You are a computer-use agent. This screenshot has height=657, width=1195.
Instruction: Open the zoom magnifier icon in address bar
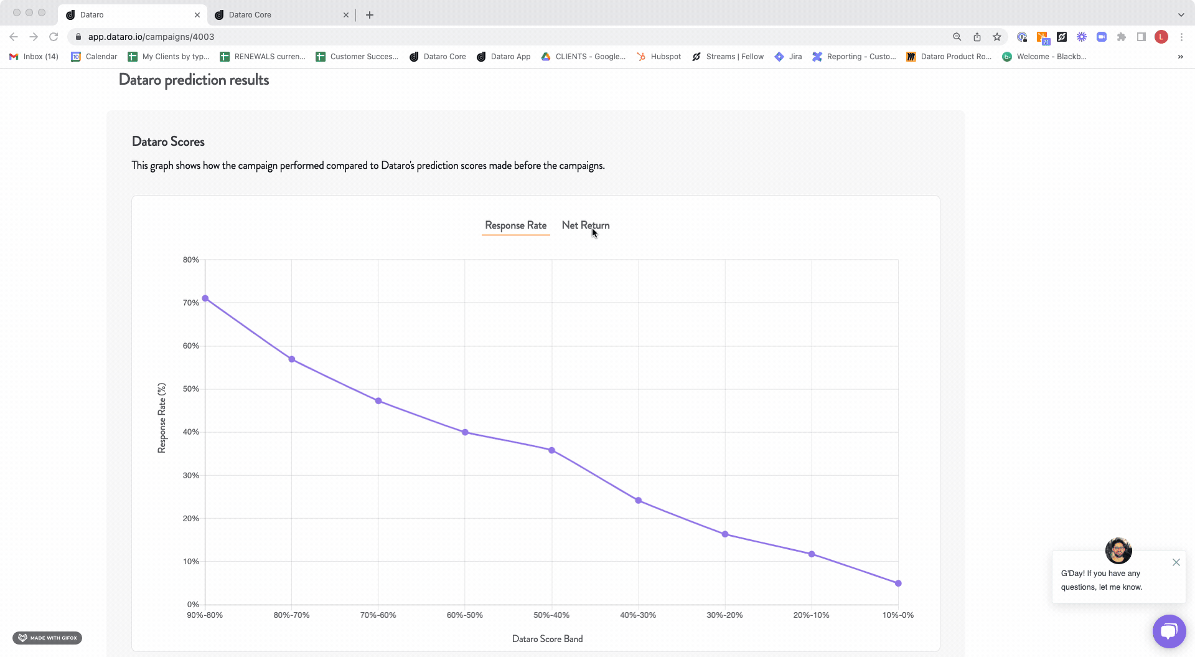point(957,37)
